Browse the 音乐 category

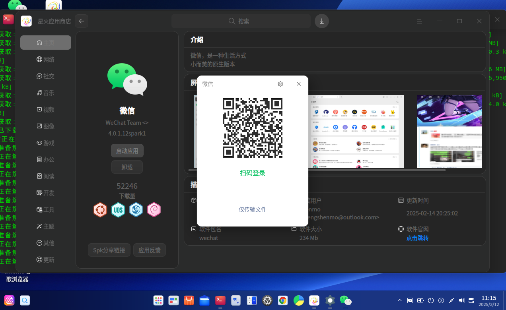[46, 93]
